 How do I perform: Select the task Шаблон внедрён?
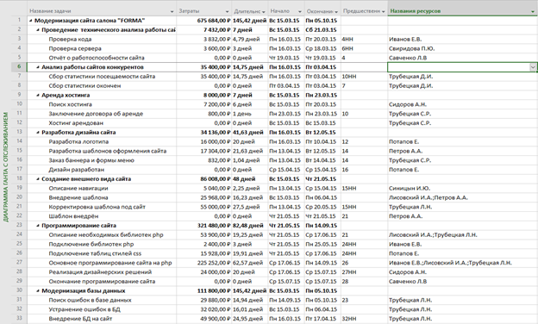73,216
